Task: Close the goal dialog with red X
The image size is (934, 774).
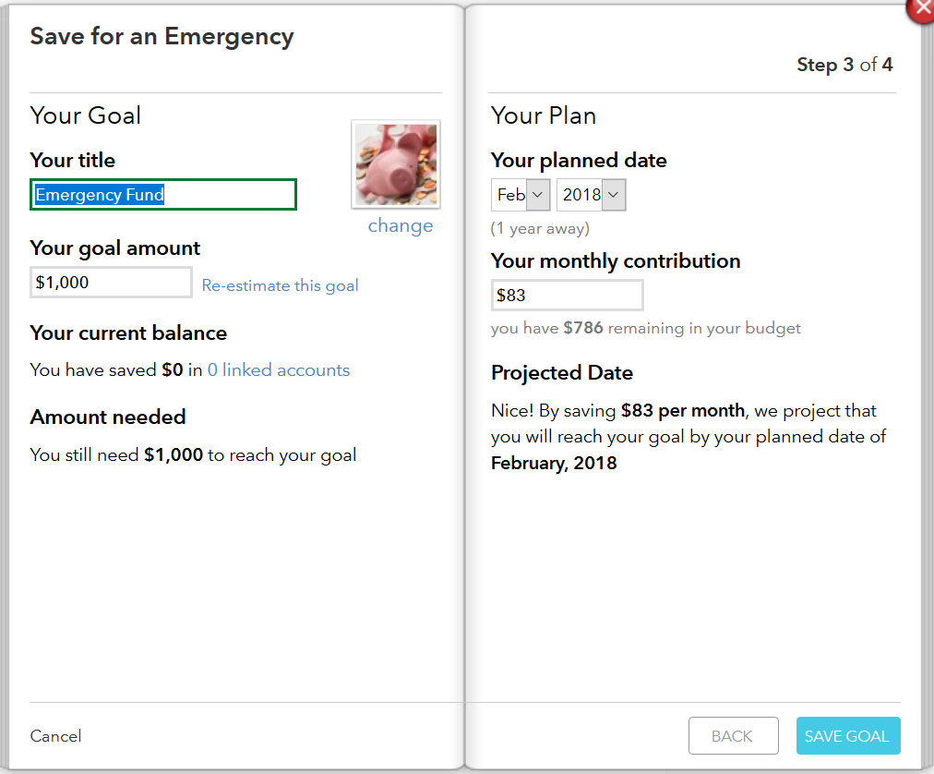Action: (923, 7)
